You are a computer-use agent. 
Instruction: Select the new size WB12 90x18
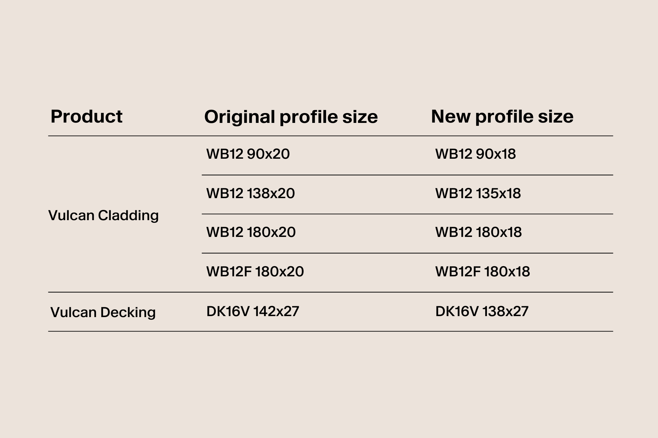[x=475, y=154]
